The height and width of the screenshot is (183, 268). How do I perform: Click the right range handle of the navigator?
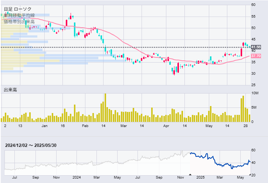point(250,175)
